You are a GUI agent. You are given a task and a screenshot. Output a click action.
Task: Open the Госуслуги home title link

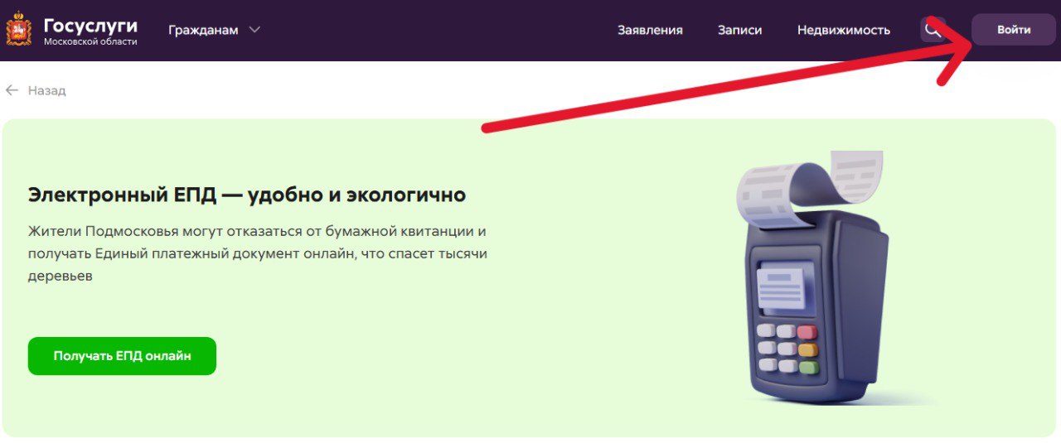[x=90, y=24]
